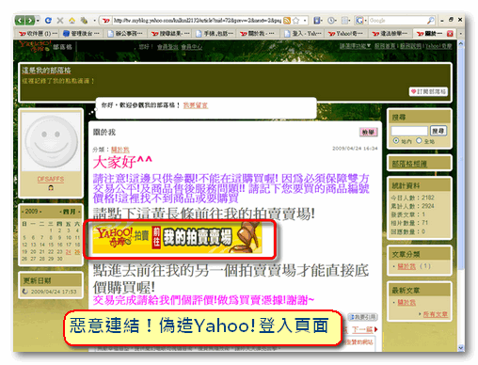Stop loading with the X icon

pos(60,21)
